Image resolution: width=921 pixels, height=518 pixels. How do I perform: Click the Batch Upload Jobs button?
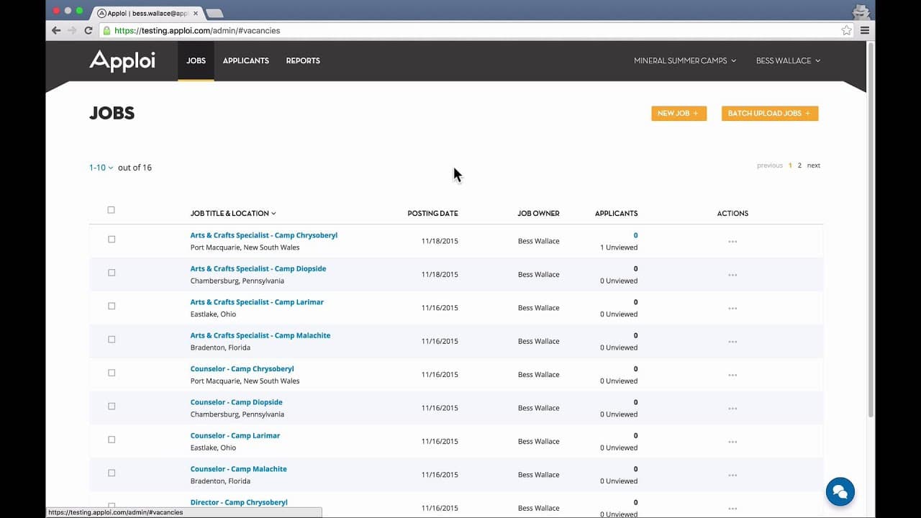click(770, 114)
